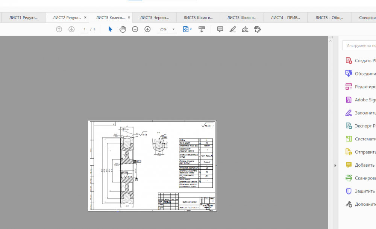Viewport: 376px width, 229px height.
Task: Zoom in with plus button
Action: pyautogui.click(x=147, y=29)
